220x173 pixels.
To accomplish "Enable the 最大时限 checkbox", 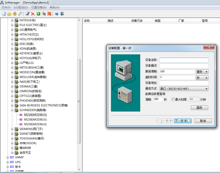I will pos(173,100).
